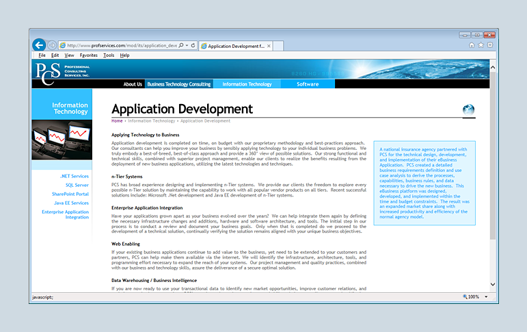This screenshot has height=332, width=527.
Task: Click the search magnifier in address bar
Action: (180, 45)
